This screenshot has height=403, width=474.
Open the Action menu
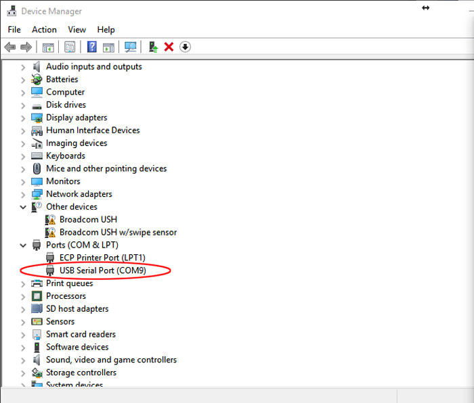(44, 30)
